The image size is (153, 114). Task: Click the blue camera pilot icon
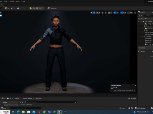(1, 16)
